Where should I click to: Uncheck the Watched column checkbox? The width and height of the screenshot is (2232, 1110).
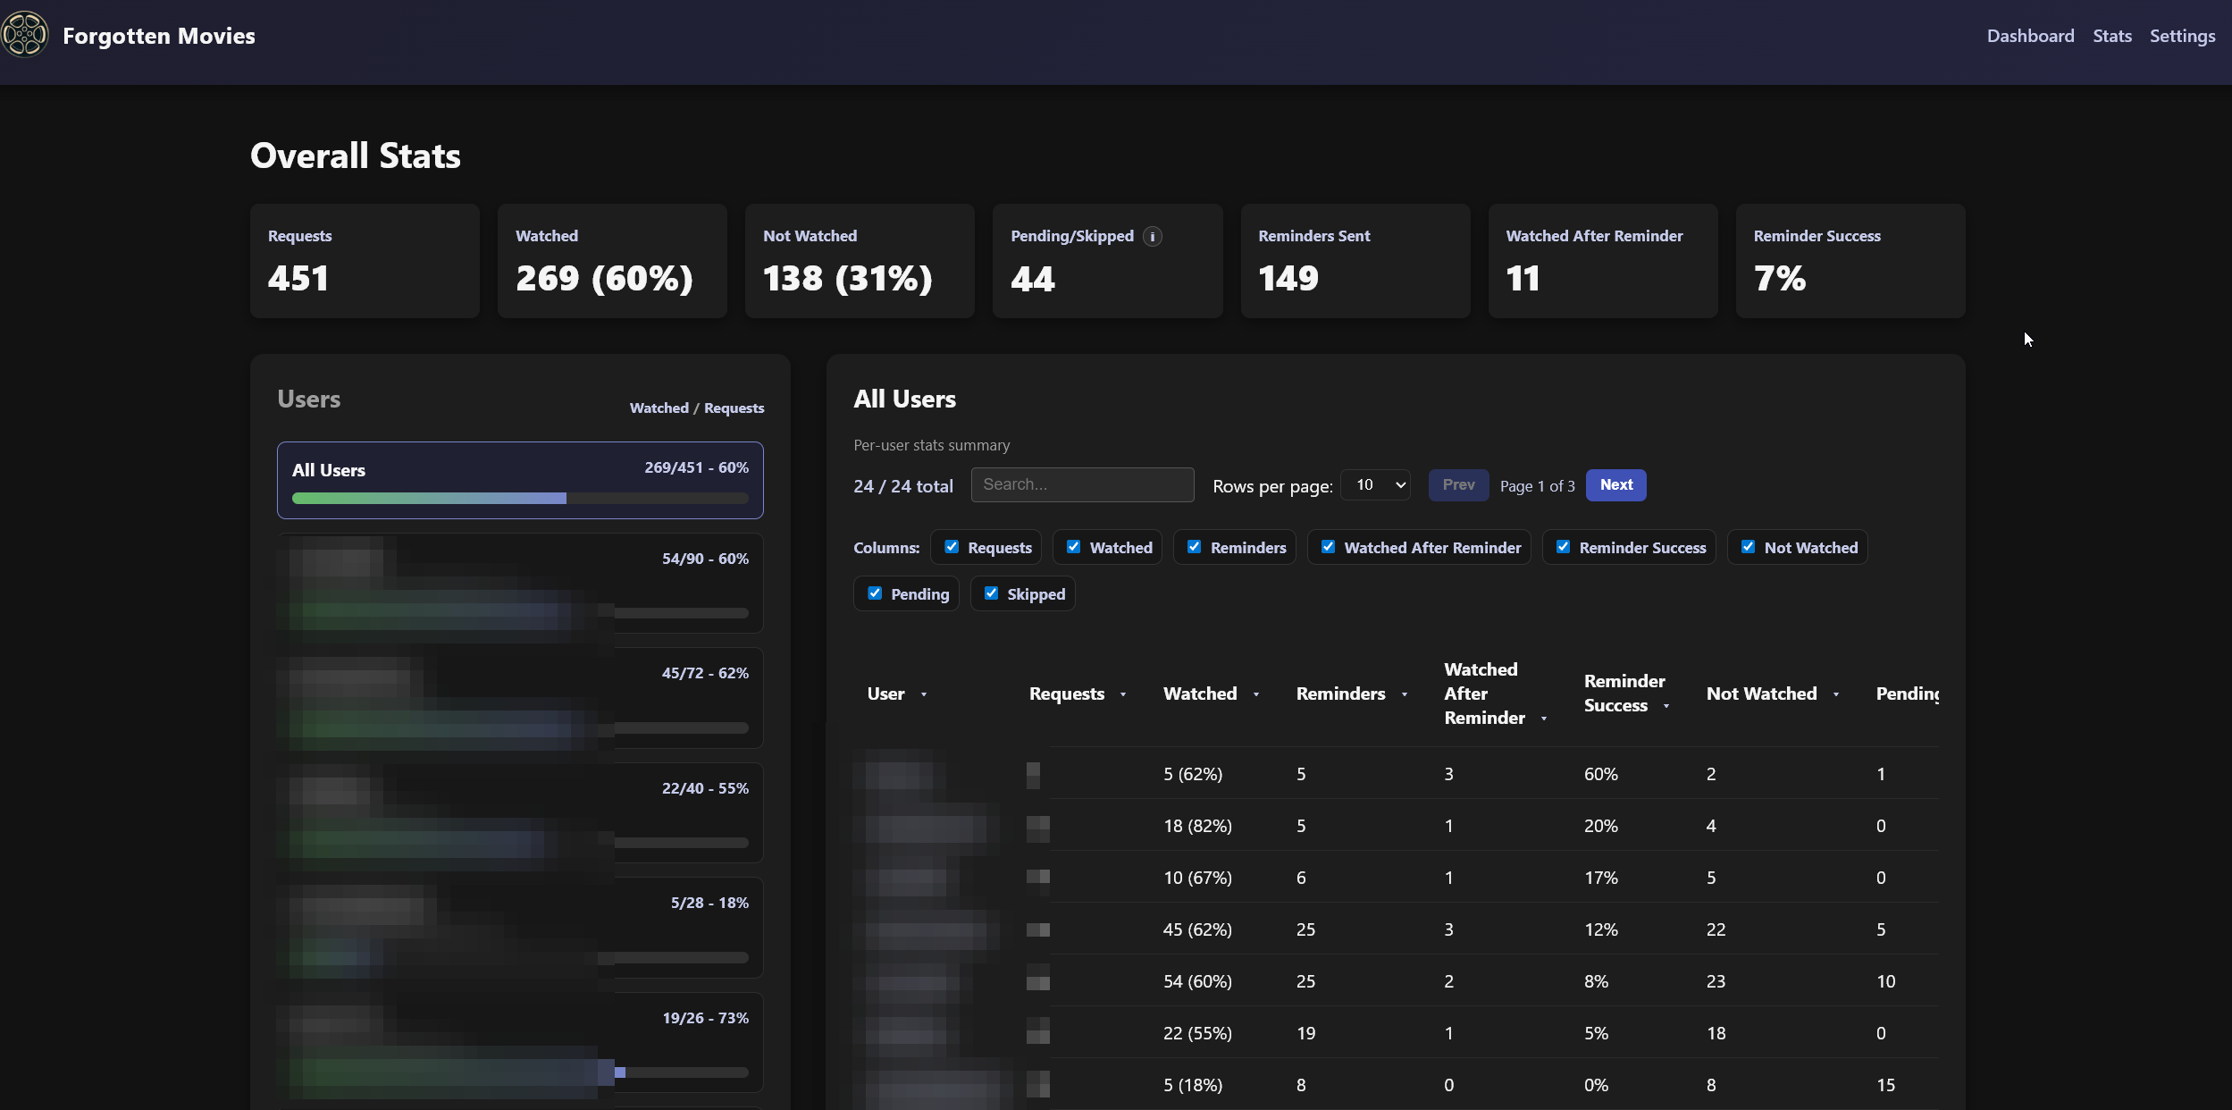[1073, 547]
